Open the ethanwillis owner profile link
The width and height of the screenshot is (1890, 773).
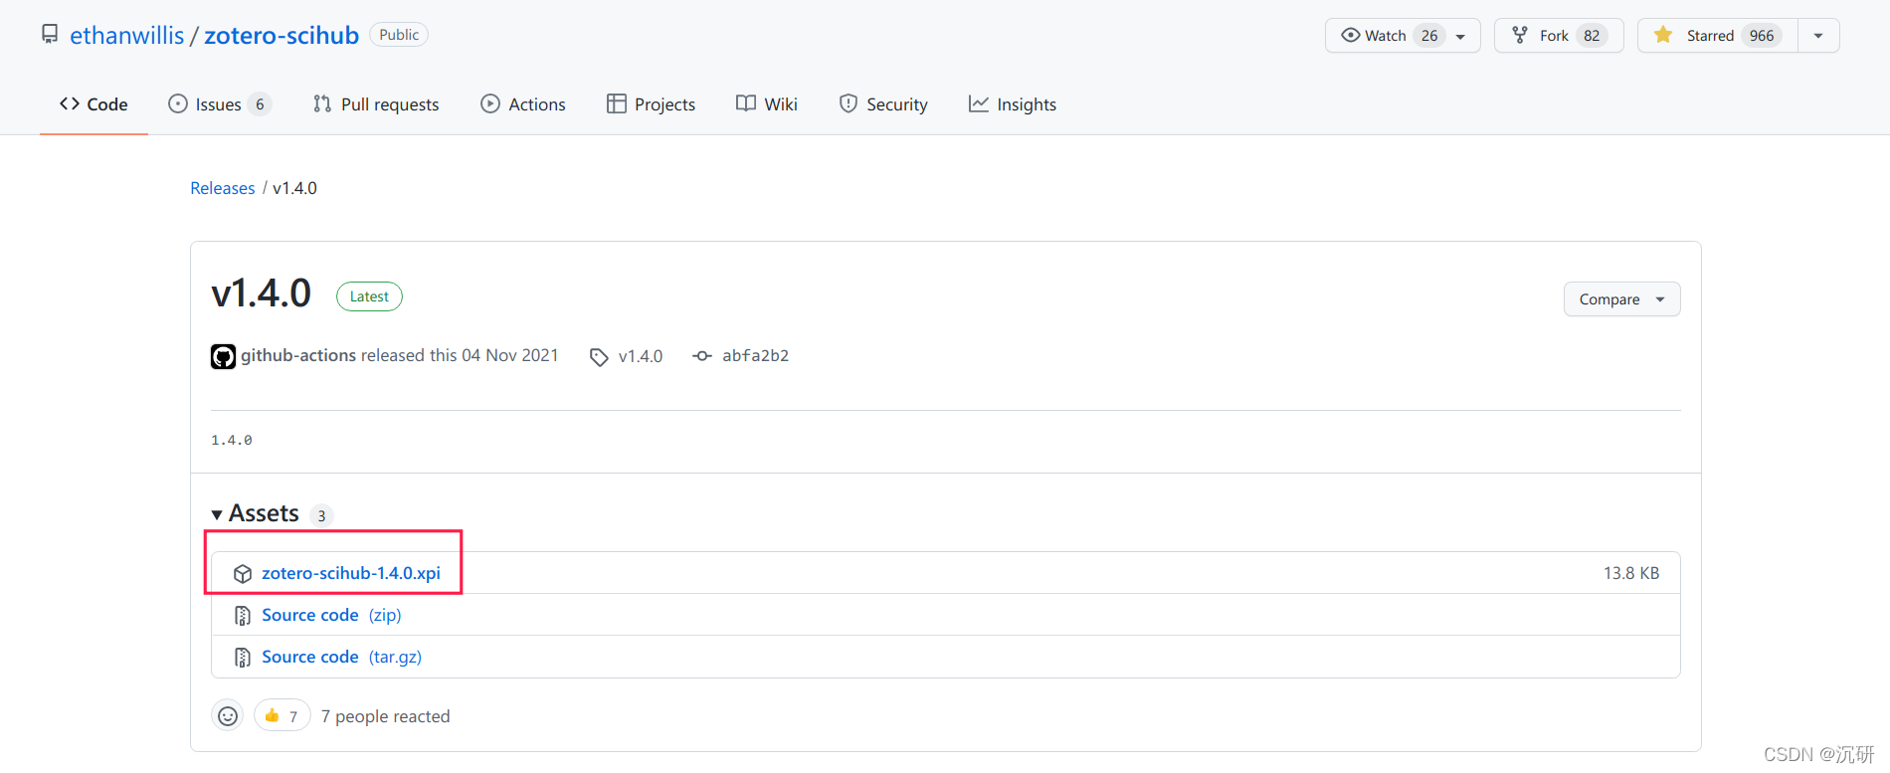pos(127,35)
